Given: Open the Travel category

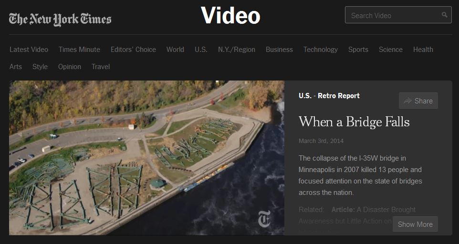Looking at the screenshot, I should (101, 67).
